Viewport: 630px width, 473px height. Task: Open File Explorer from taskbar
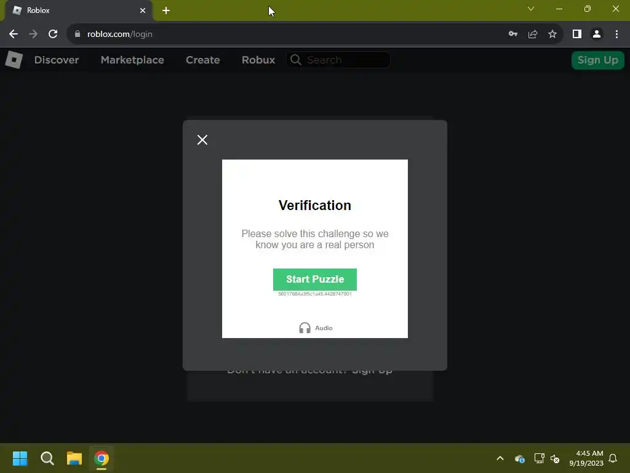point(74,458)
